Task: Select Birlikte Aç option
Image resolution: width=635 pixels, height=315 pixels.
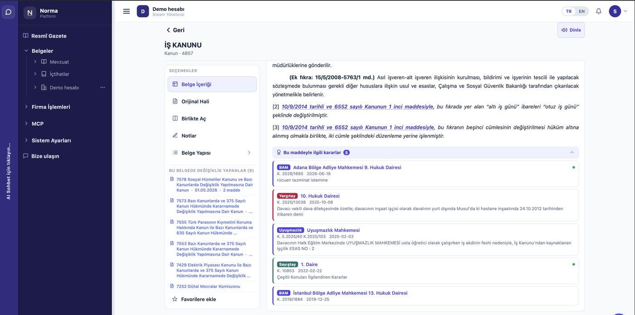Action: coord(212,118)
